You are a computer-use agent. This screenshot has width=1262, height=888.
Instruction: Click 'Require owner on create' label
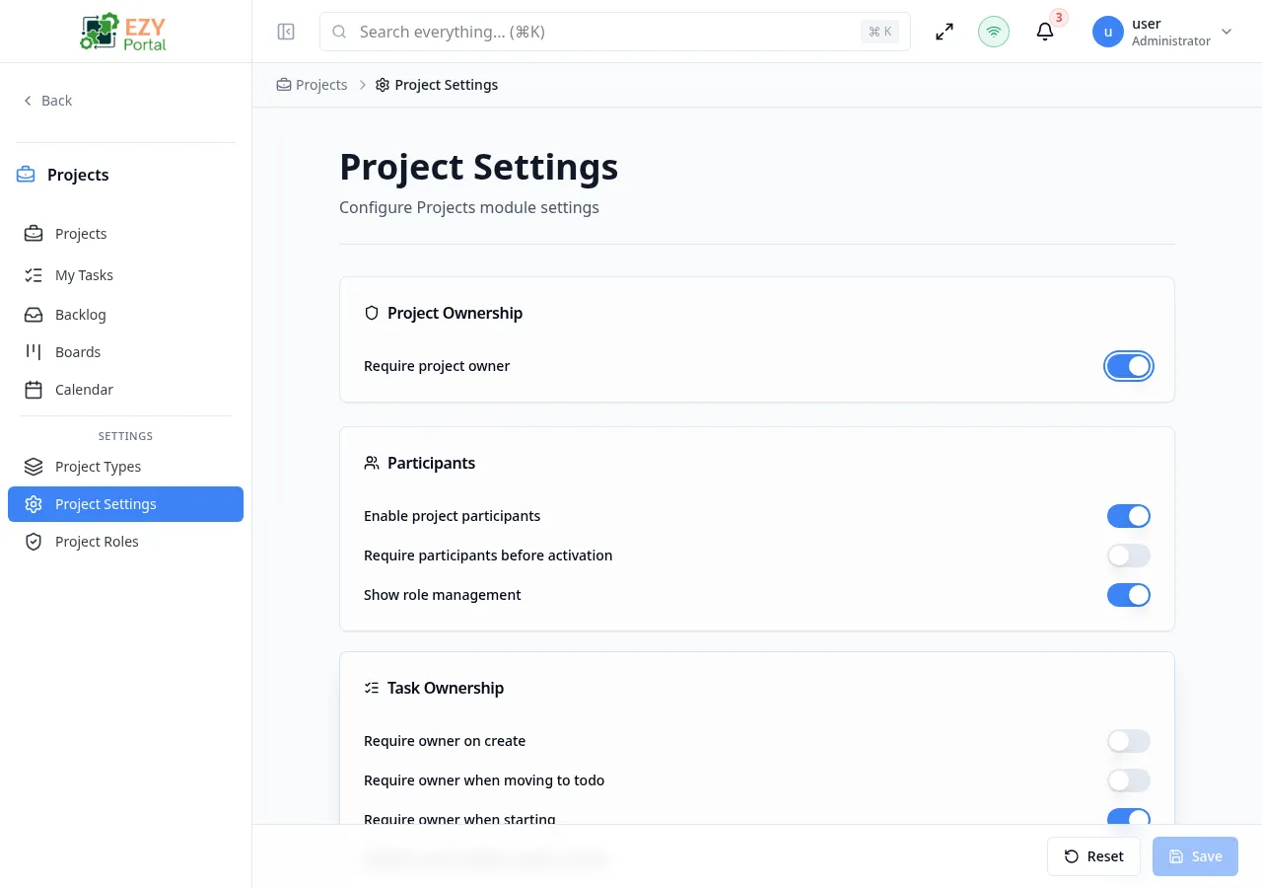point(445,741)
